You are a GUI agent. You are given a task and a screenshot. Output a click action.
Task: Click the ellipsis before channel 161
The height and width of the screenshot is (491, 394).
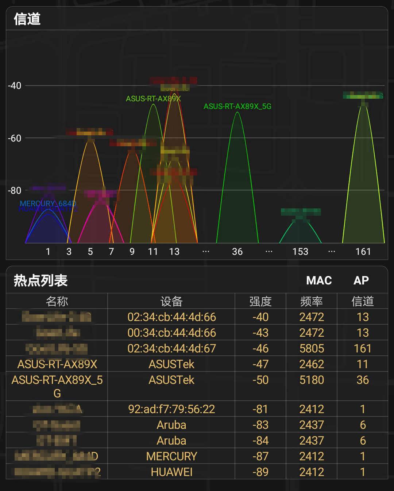[x=331, y=251]
